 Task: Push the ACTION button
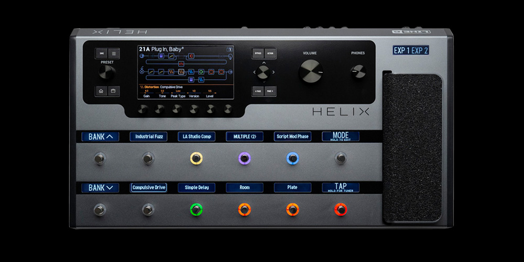pyautogui.click(x=270, y=53)
